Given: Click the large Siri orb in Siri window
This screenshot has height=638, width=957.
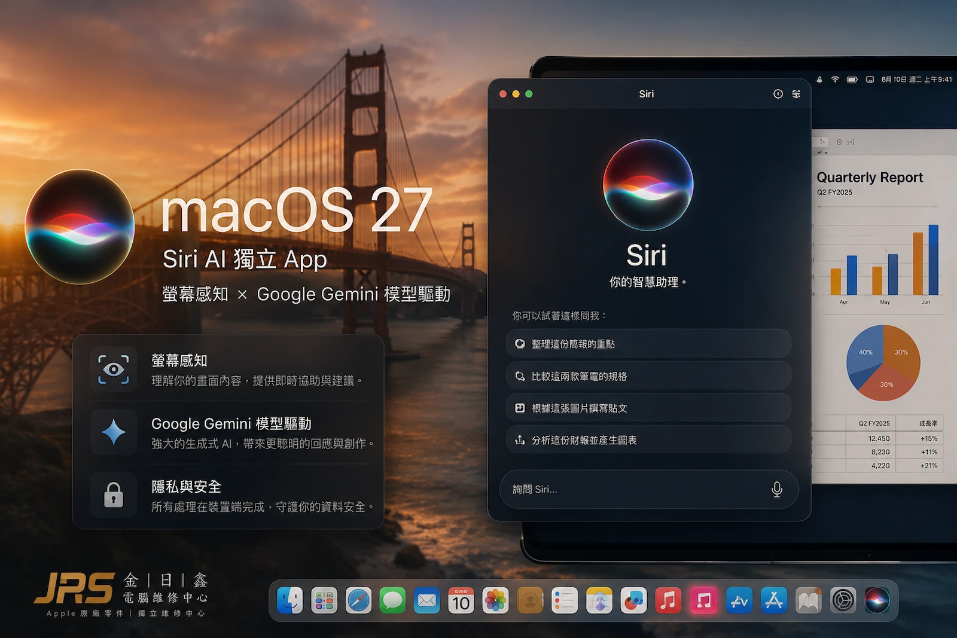Looking at the screenshot, I should [648, 185].
